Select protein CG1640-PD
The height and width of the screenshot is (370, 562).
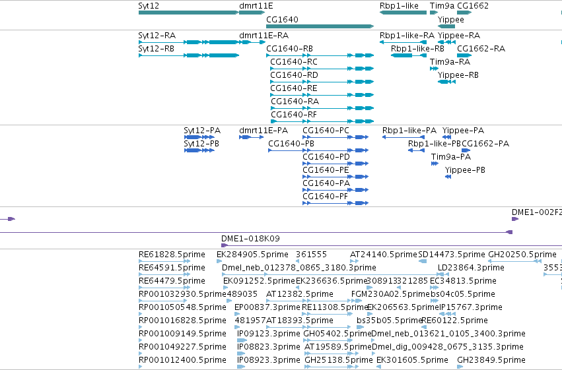pyautogui.click(x=335, y=164)
